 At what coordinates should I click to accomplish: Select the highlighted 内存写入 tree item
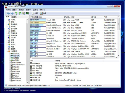15,56
